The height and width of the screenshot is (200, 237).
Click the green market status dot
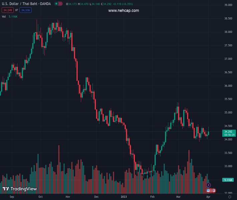[56, 4]
